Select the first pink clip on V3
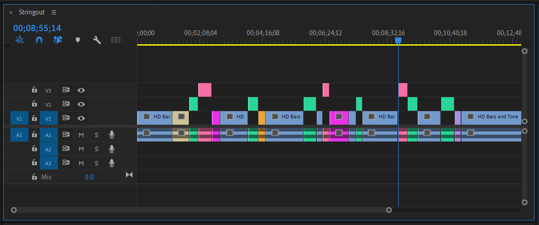539x225 pixels. pyautogui.click(x=205, y=90)
